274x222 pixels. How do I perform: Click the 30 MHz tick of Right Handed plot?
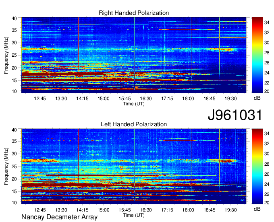pyautogui.click(x=15, y=43)
